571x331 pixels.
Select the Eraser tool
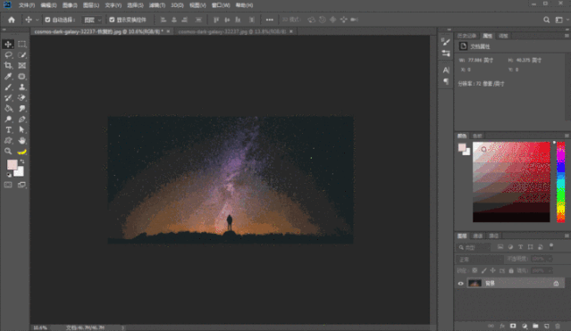[x=21, y=97]
